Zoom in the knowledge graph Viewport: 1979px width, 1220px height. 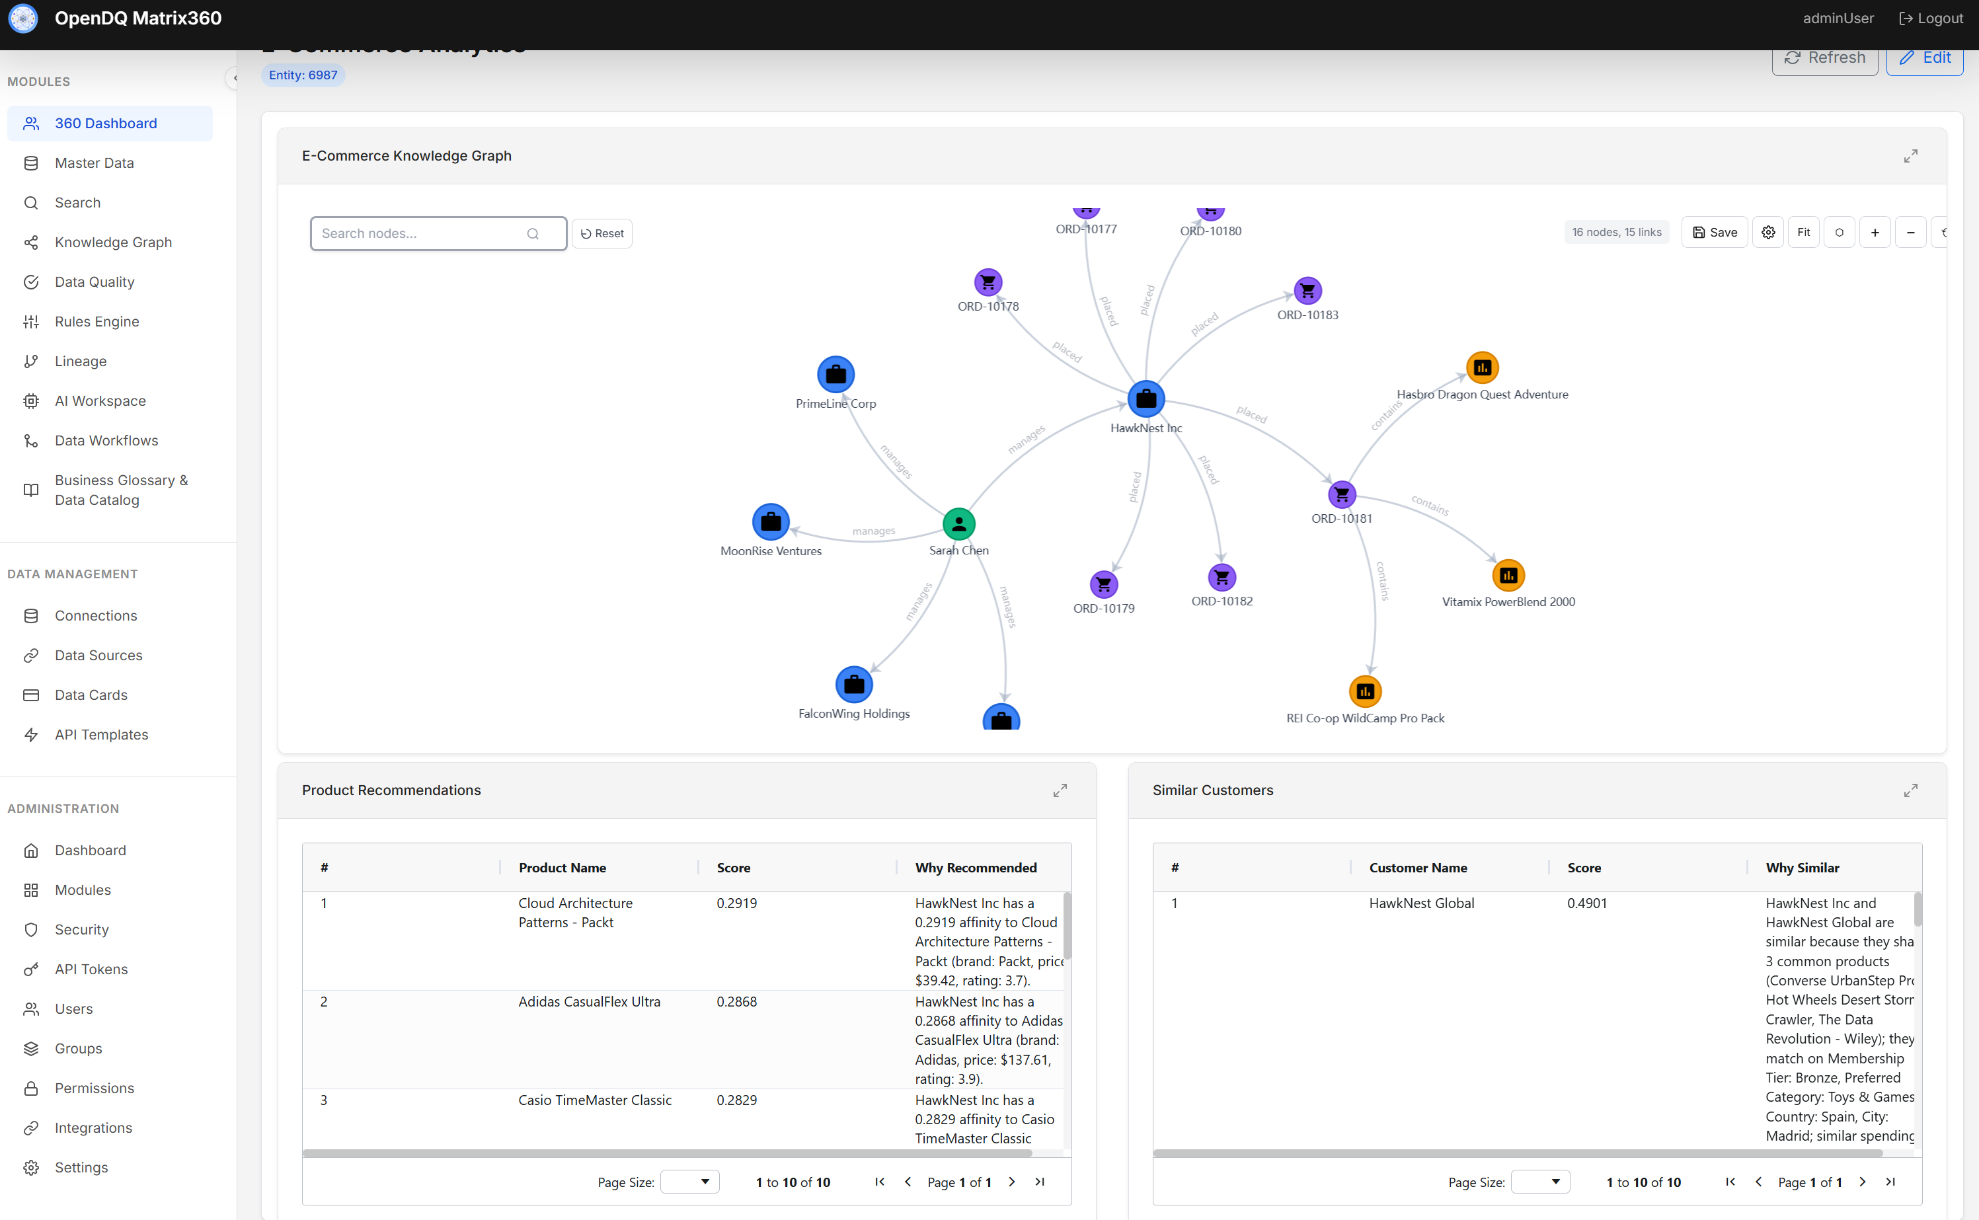coord(1874,233)
